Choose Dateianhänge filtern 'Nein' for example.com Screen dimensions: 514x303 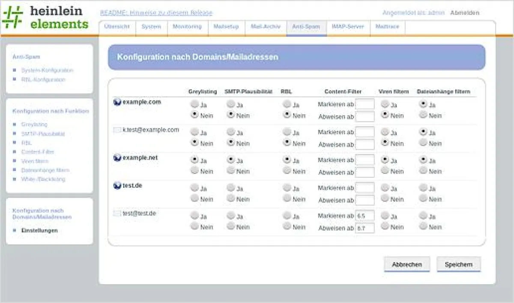click(x=423, y=115)
